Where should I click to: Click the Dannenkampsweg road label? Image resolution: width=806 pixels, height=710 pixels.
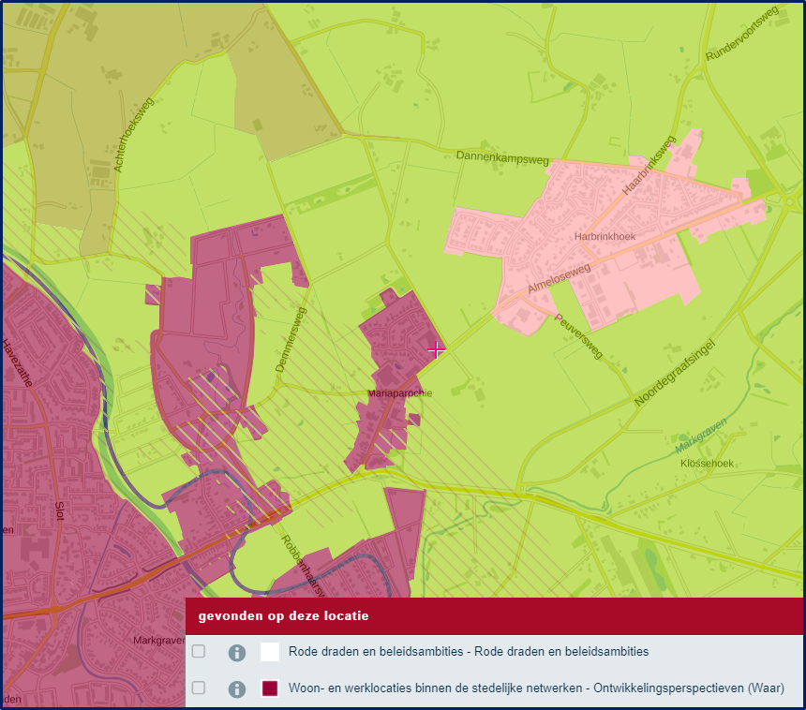coord(502,157)
